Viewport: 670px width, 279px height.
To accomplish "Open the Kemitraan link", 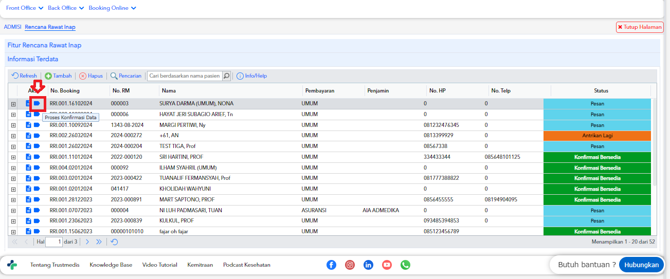I will (x=200, y=265).
